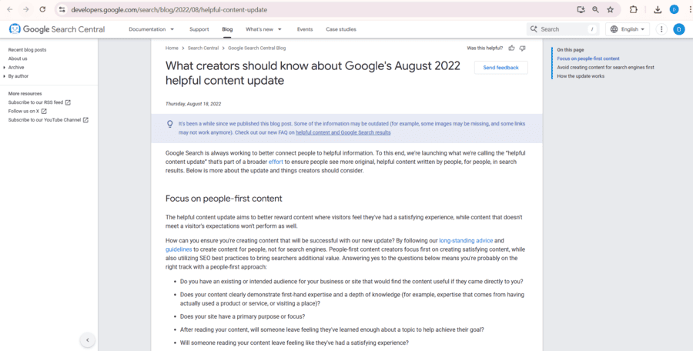693x351 pixels.
Task: Click Subscribe to our YouTube Channel
Action: (45, 120)
